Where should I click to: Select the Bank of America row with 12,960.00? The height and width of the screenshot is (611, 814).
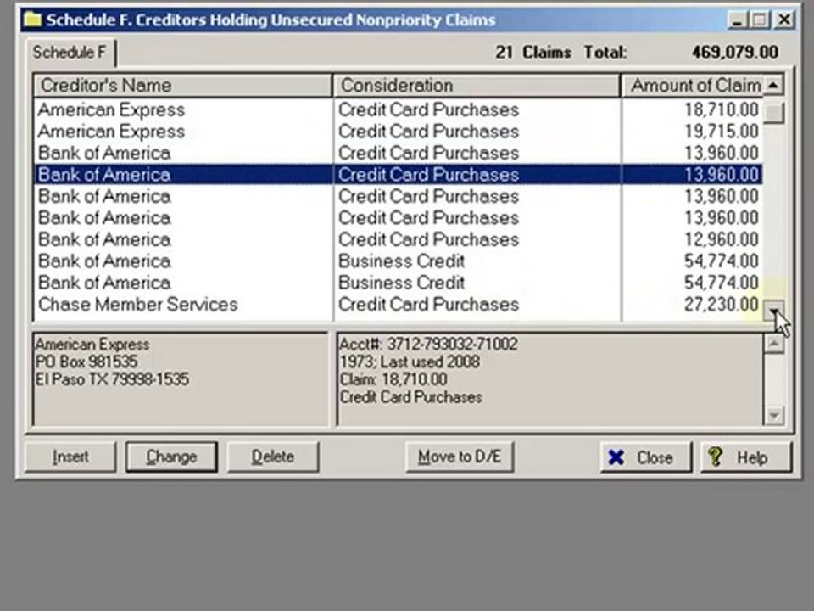click(399, 239)
